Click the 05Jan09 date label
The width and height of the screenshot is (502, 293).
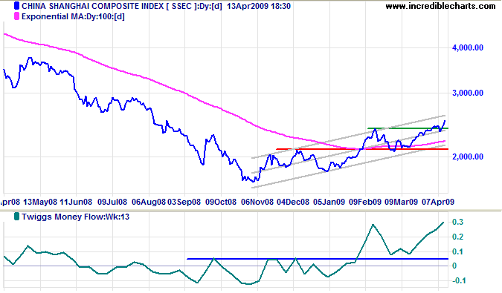point(329,202)
